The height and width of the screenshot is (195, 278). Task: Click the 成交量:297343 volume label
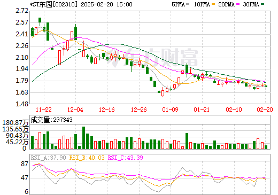point(52,120)
